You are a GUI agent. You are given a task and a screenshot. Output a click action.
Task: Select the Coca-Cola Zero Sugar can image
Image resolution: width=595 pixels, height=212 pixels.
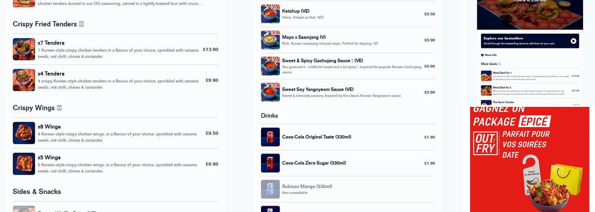point(270,163)
